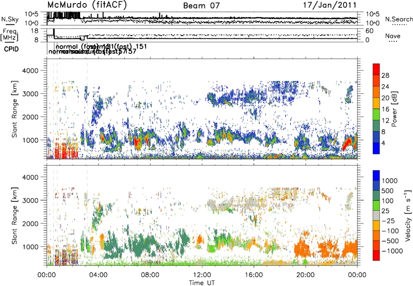Click the -25 label on Velocity colorbar
This screenshot has width=413, height=286.
pyautogui.click(x=388, y=220)
